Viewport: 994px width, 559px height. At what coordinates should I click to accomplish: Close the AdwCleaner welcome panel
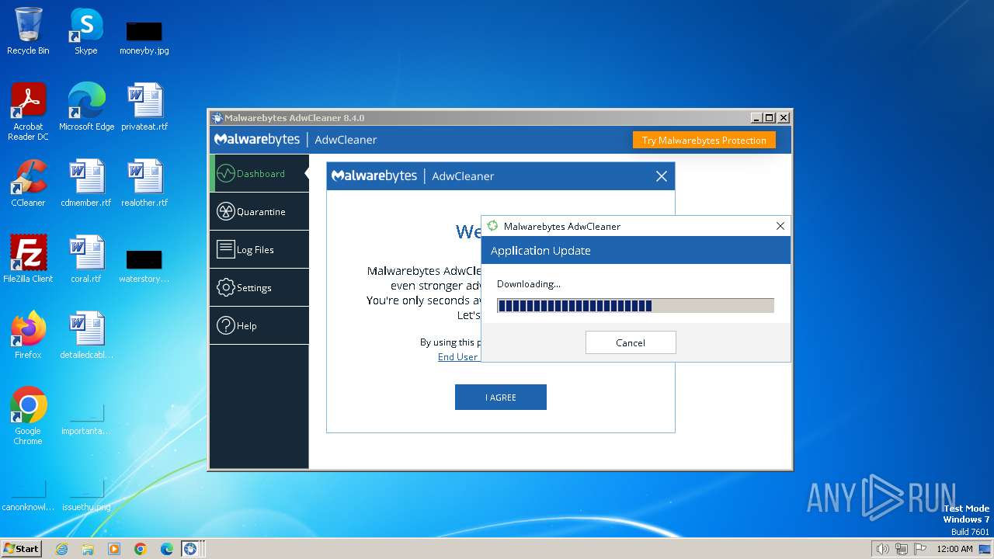point(662,176)
